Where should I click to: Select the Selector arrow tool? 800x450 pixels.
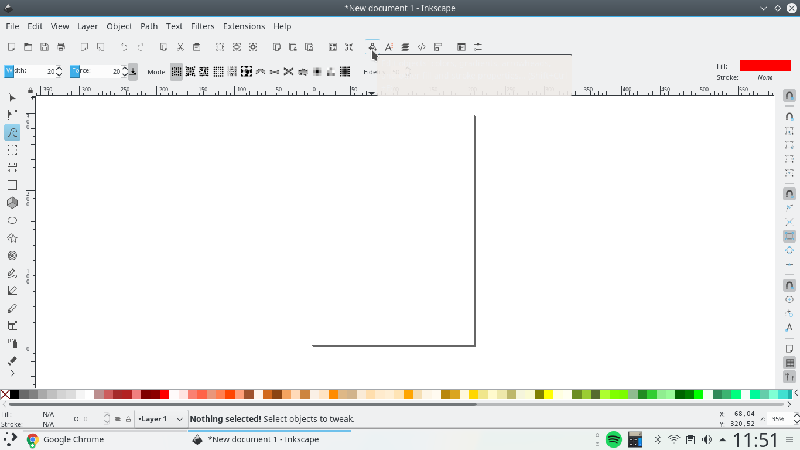click(x=12, y=98)
